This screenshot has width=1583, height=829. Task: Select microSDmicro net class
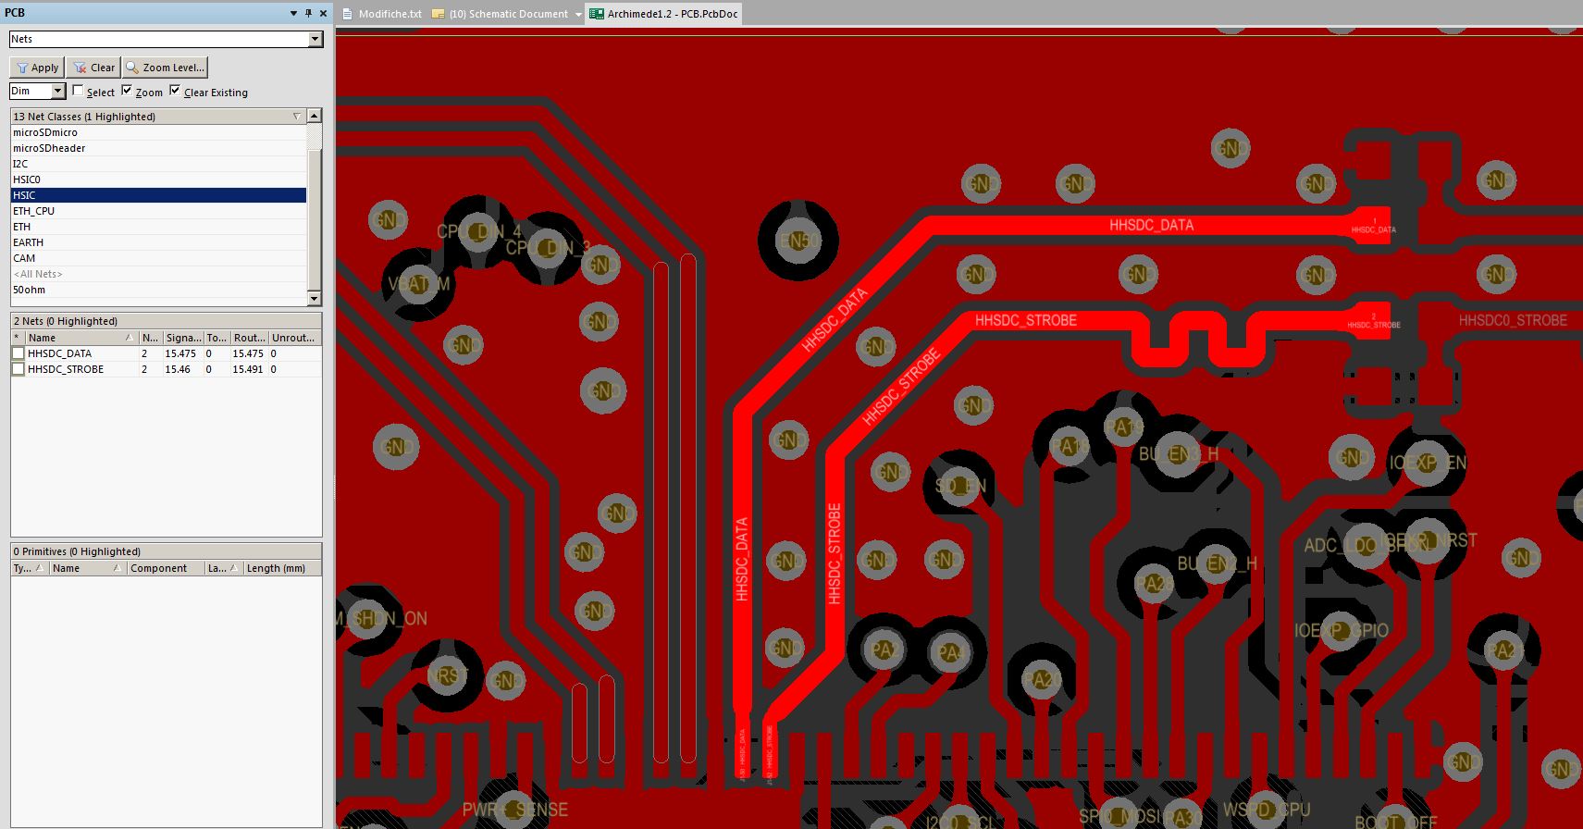[x=158, y=132]
